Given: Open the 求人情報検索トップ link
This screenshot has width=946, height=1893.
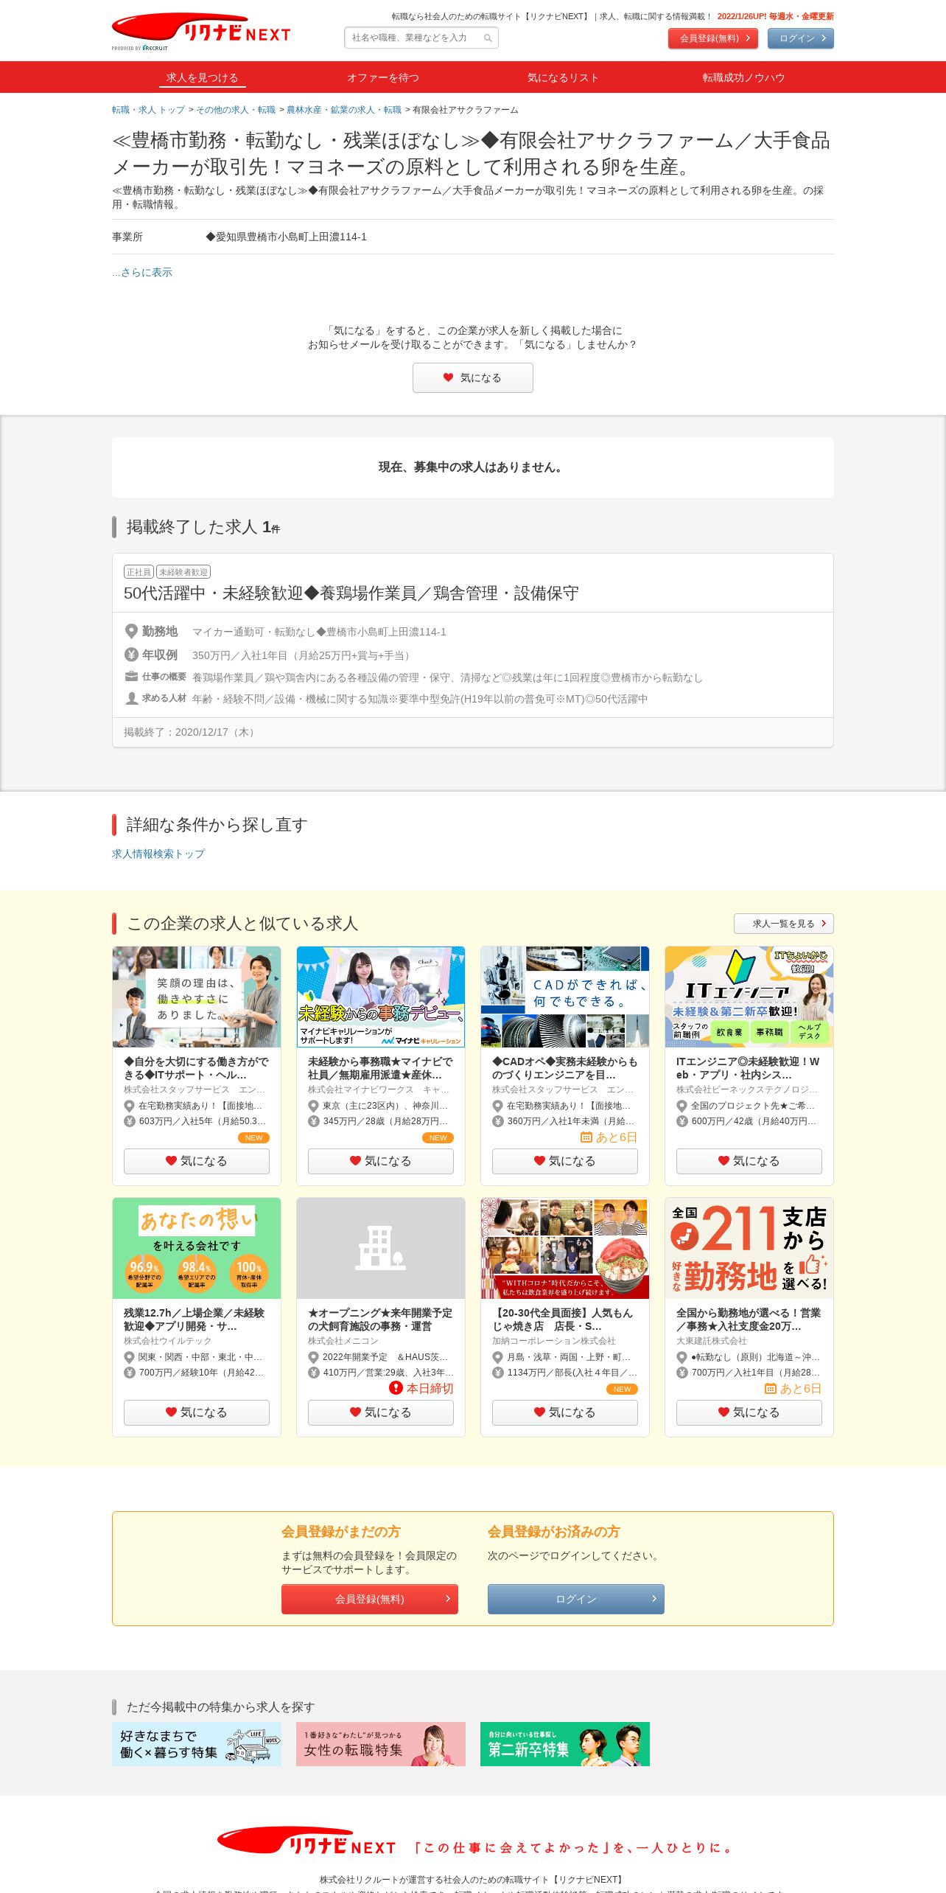Looking at the screenshot, I should click(x=158, y=854).
